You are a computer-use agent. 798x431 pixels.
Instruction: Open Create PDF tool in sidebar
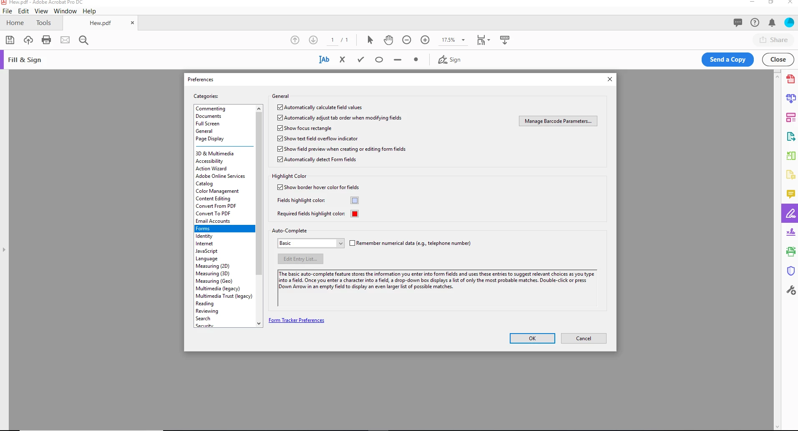(x=790, y=79)
